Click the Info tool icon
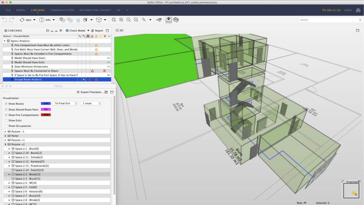The height and width of the screenshot is (205, 364). point(42,20)
